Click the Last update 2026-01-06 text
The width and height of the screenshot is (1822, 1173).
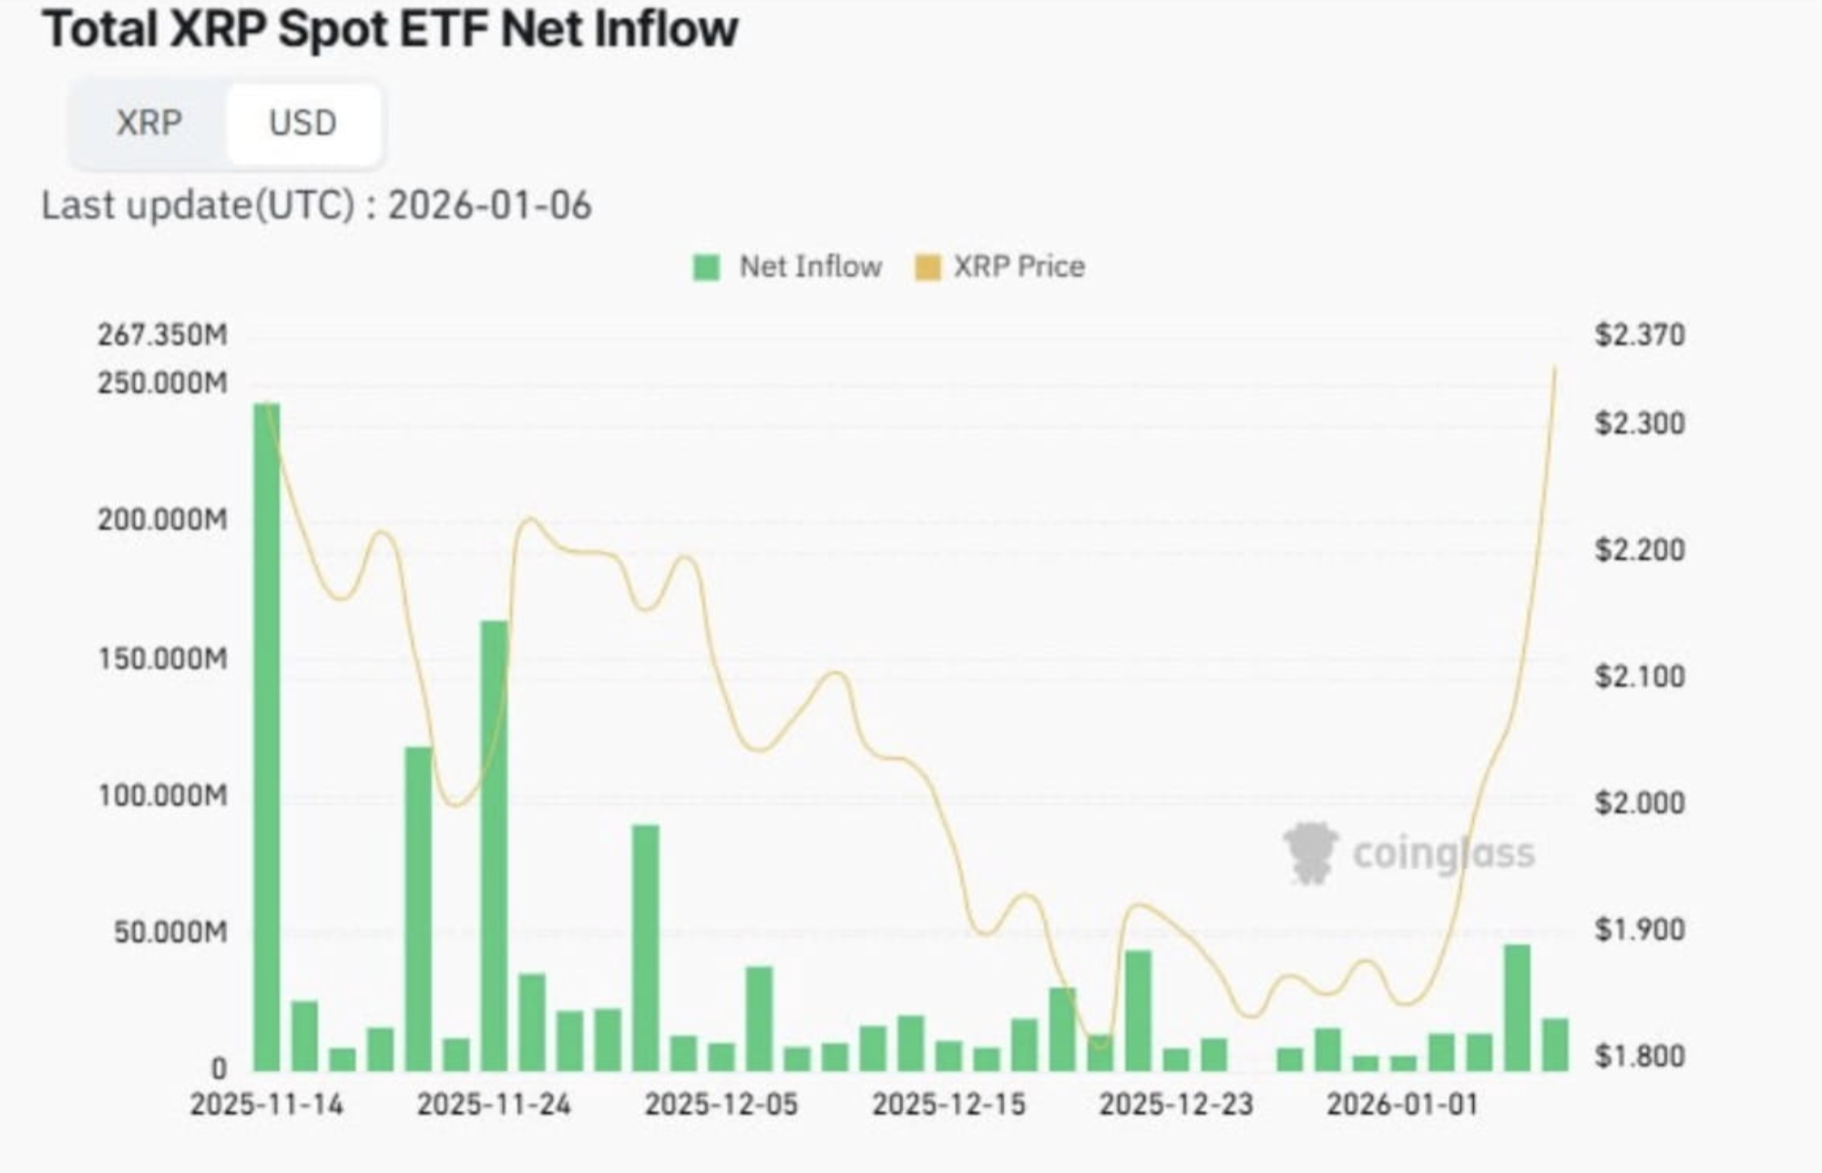click(x=316, y=205)
